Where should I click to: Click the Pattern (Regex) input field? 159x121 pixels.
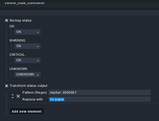click(99, 93)
